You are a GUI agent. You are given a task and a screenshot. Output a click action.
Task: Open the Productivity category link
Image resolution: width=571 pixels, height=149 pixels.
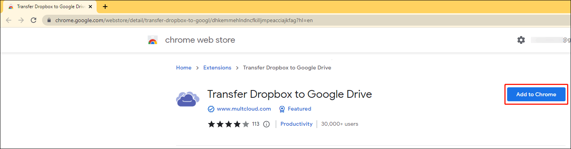296,124
